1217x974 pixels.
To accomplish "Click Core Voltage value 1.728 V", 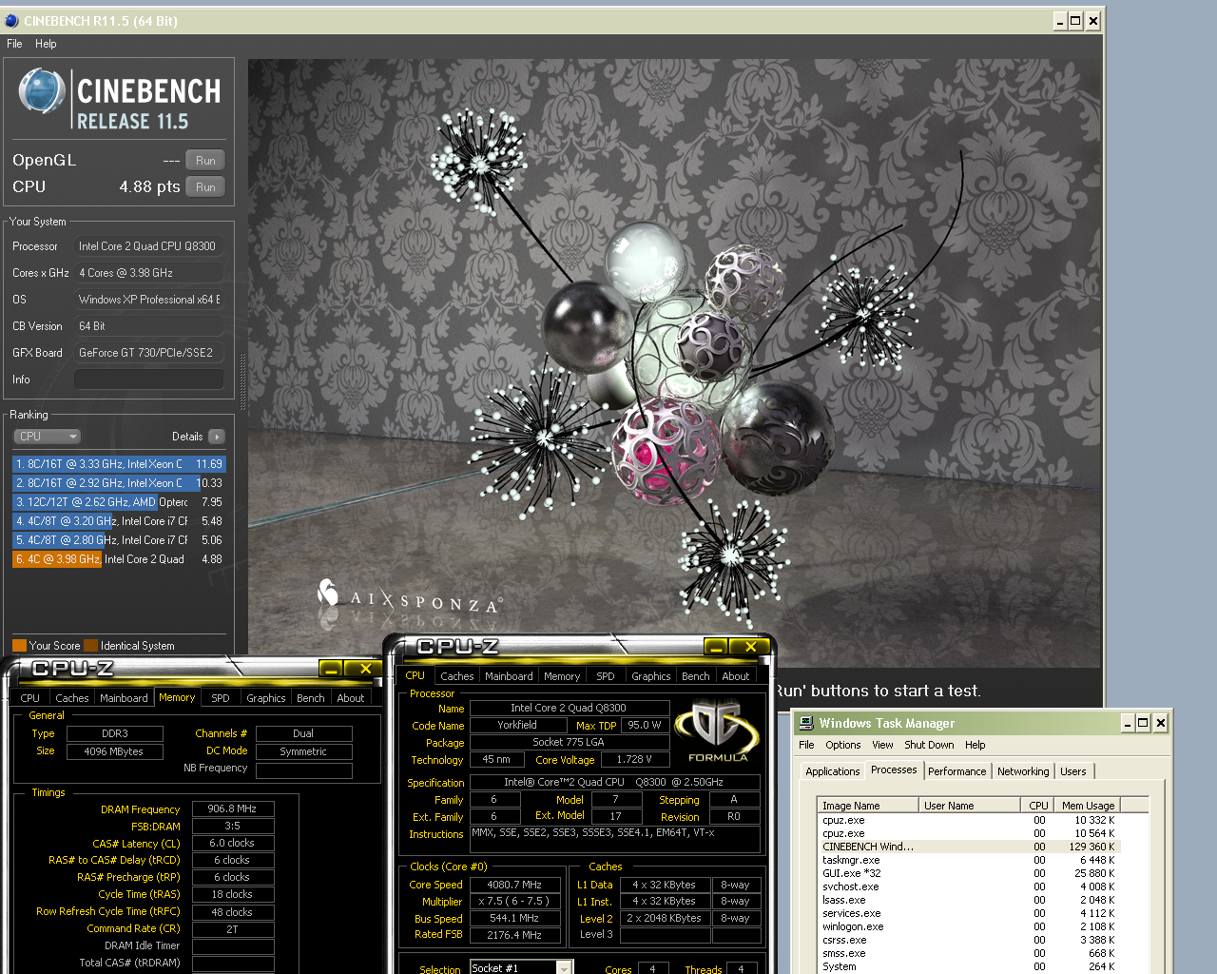I will pos(634,760).
